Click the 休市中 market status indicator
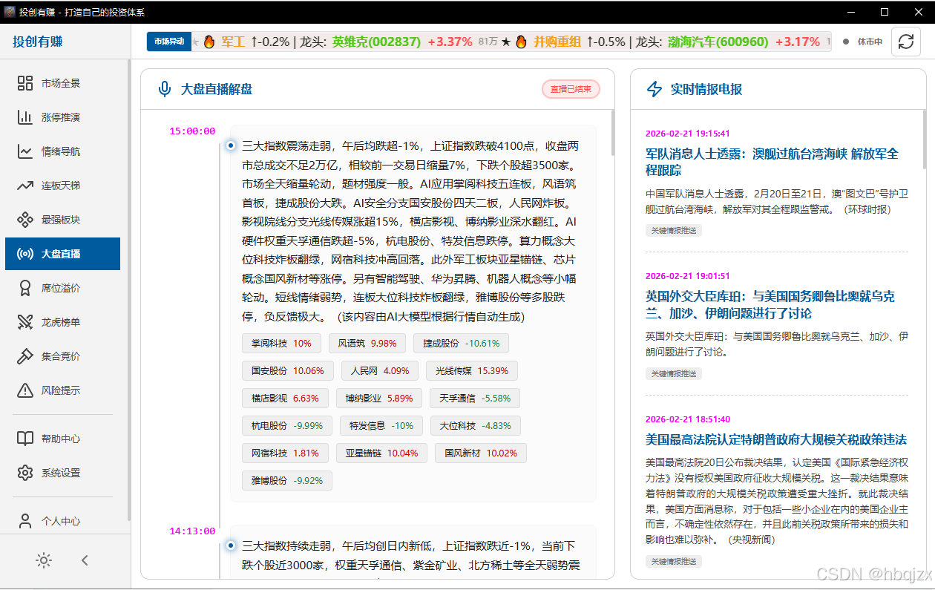 coord(863,42)
